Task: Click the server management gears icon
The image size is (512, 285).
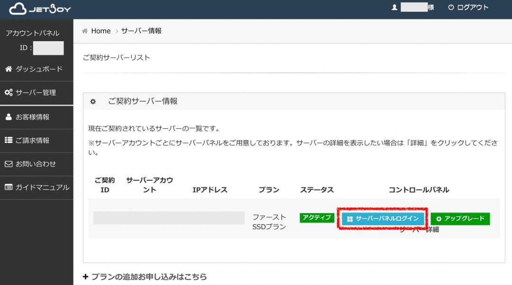Action: pyautogui.click(x=9, y=93)
